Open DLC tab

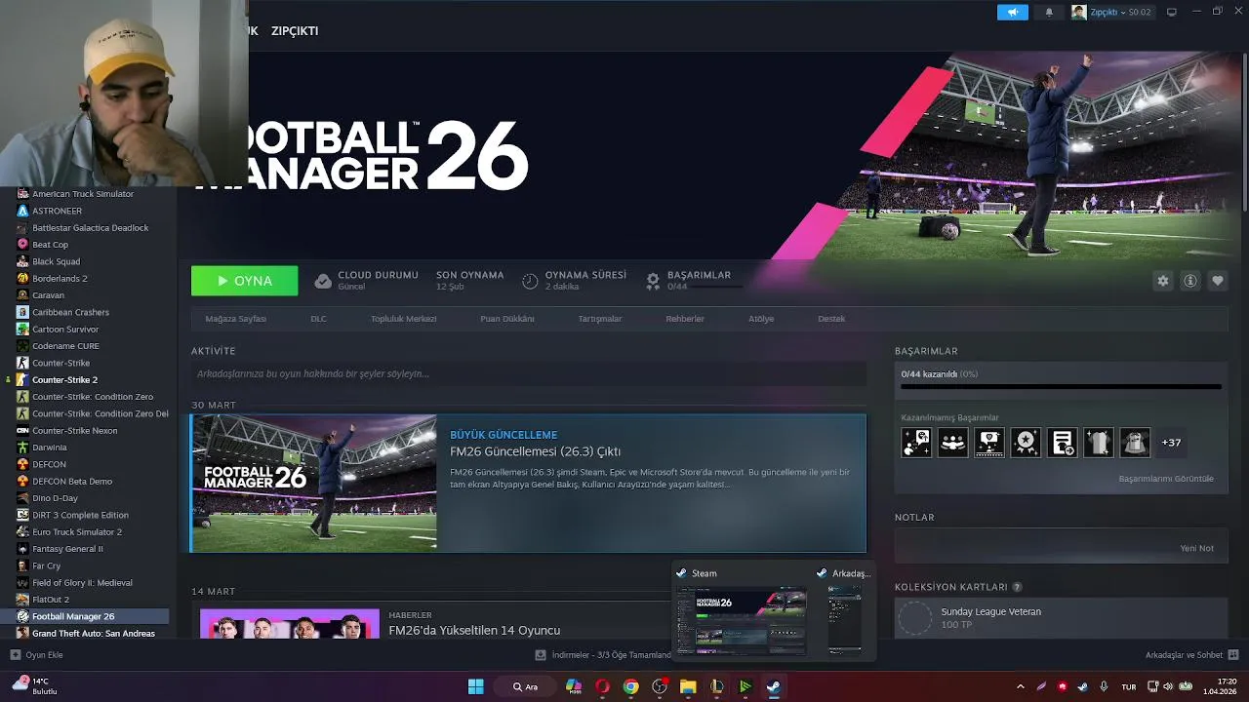[318, 319]
